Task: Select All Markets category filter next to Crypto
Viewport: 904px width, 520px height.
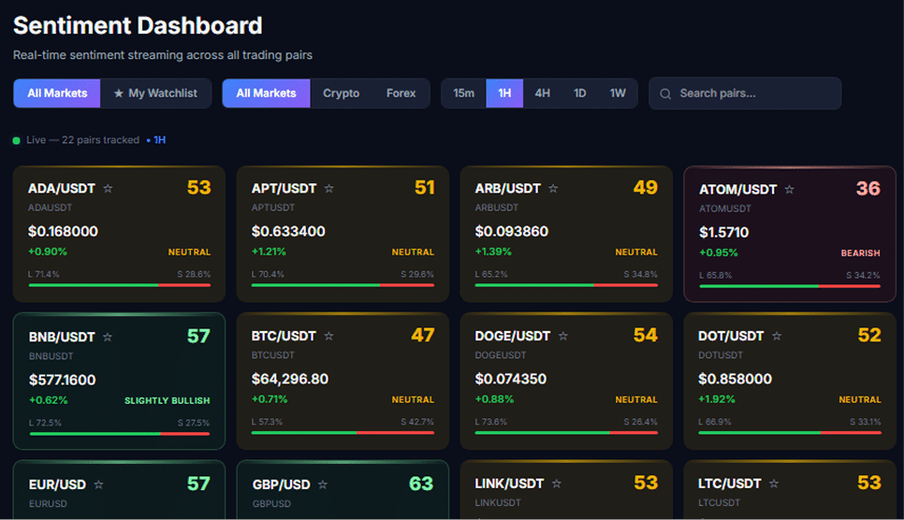Action: tap(267, 94)
